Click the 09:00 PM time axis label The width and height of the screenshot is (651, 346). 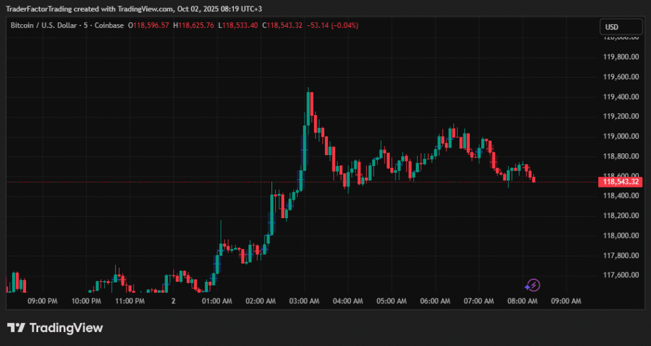(42, 301)
